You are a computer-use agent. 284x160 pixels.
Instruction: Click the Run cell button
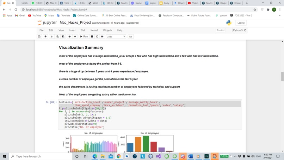coord(84,36)
